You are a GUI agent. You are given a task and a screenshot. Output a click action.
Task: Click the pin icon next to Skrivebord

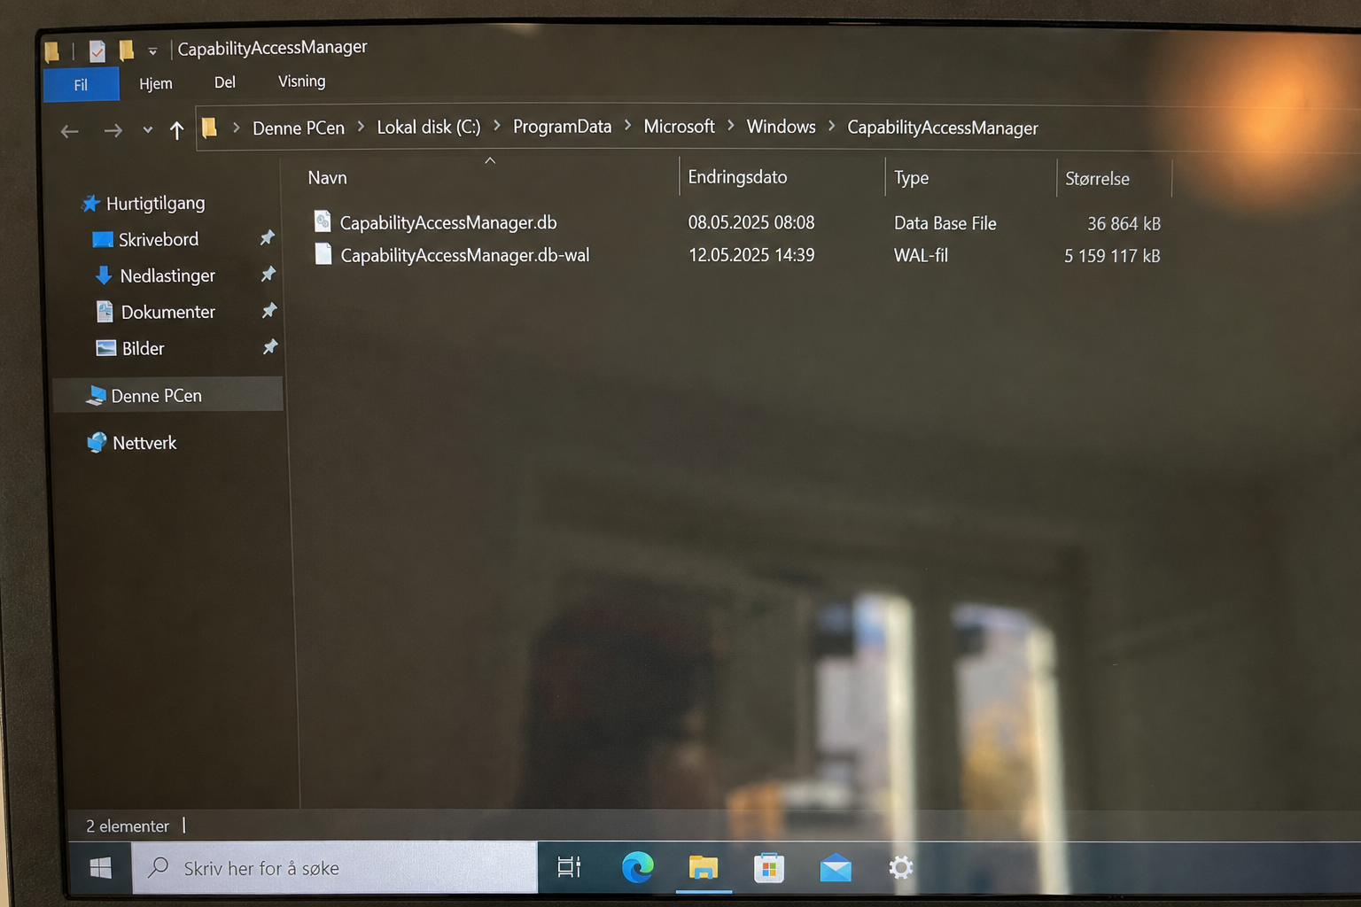pyautogui.click(x=267, y=237)
